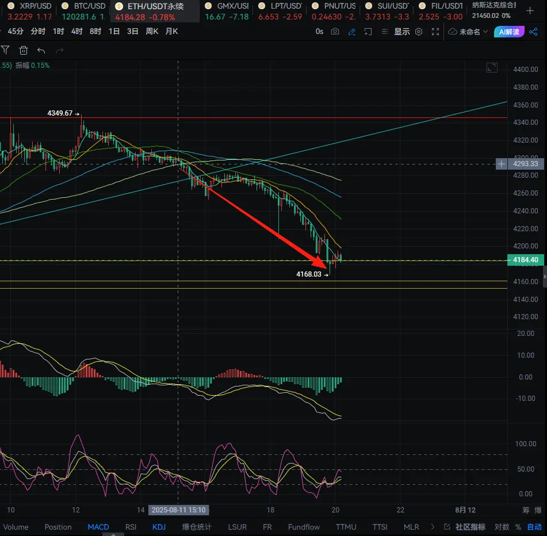This screenshot has height=536, width=547.
Task: Open the GMX/USD ticker tab
Action: pyautogui.click(x=227, y=11)
